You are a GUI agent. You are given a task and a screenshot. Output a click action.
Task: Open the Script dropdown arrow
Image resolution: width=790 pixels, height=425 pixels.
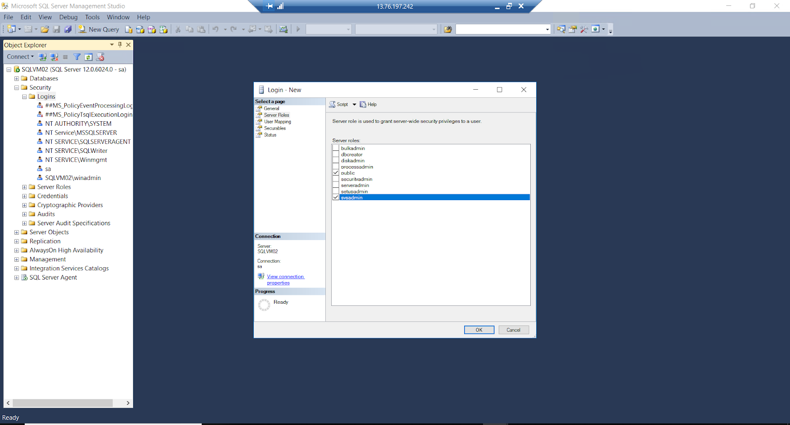[x=354, y=105]
